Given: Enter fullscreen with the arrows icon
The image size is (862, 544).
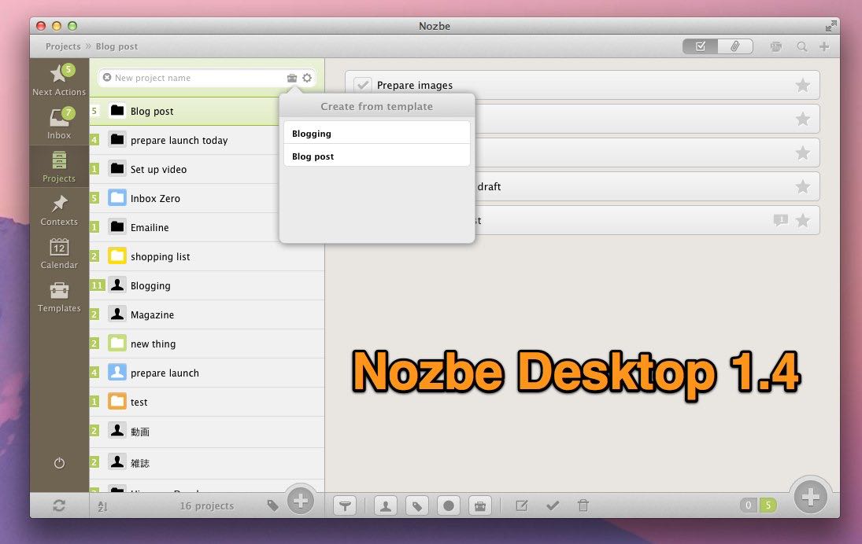Looking at the screenshot, I should [831, 26].
